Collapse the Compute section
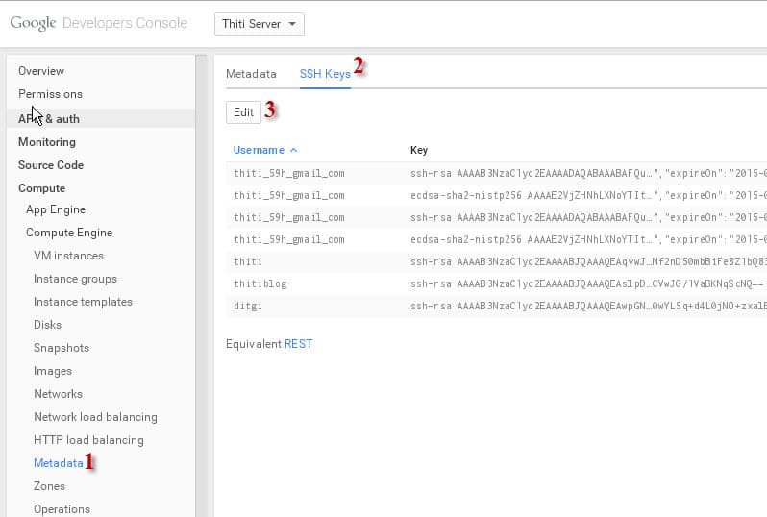Viewport: 767px width, 517px height. (41, 188)
